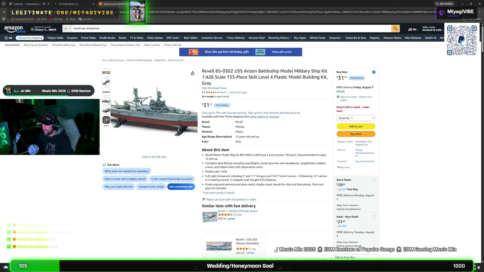Go to Prime Video
The height and width of the screenshot is (272, 484).
tap(88, 38)
